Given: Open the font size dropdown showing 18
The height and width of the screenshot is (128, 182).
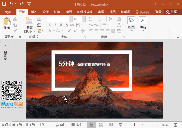Looking at the screenshot, I should point(84,19).
